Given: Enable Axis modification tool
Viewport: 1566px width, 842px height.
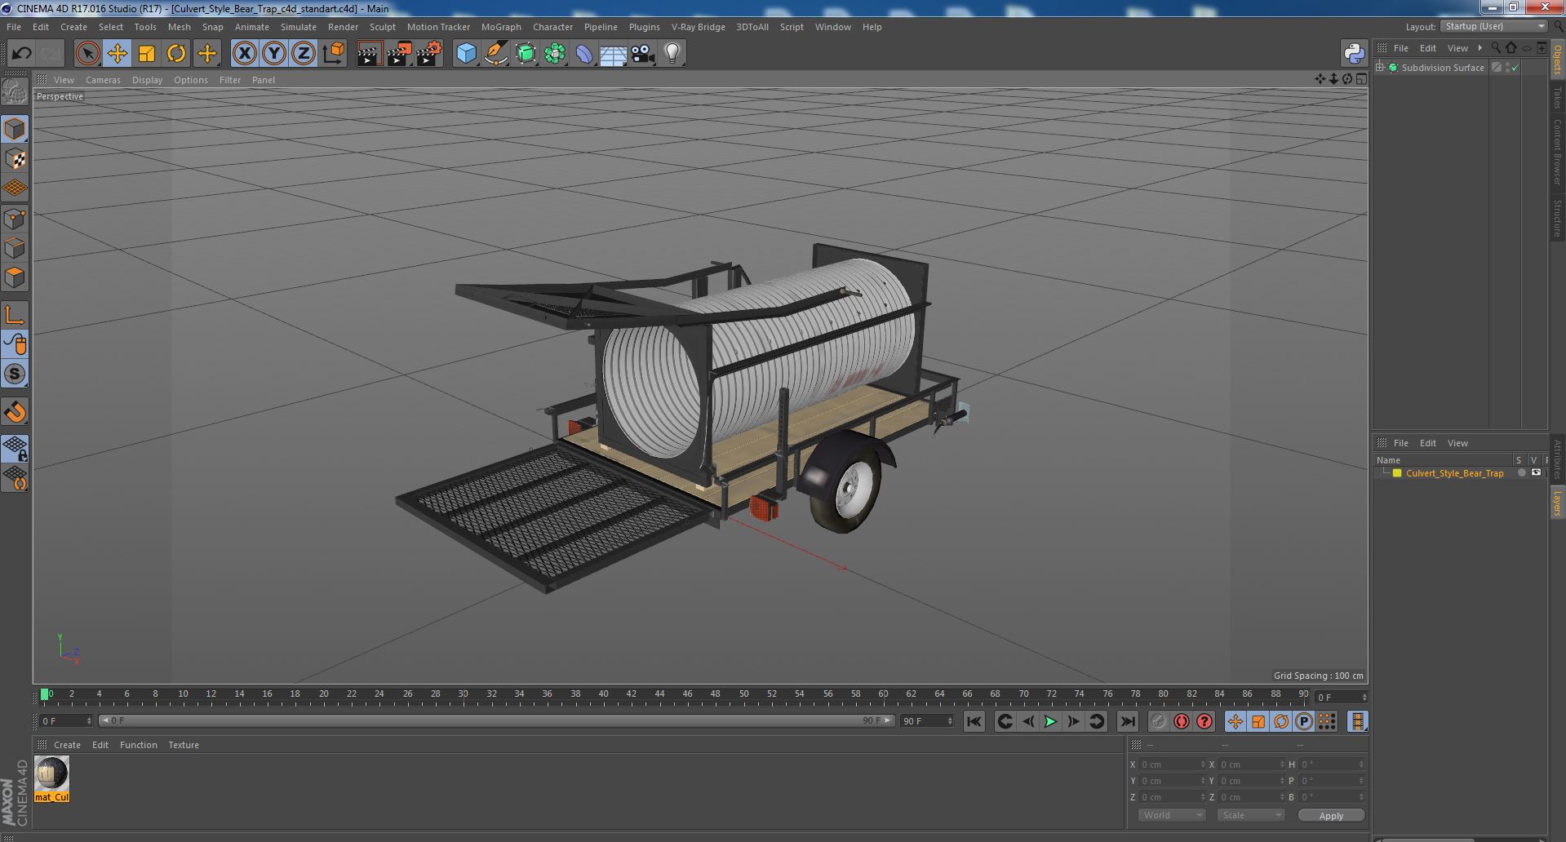Looking at the screenshot, I should 15,315.
